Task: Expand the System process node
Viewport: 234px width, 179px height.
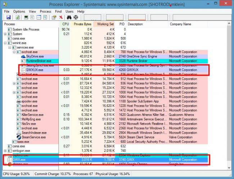Action: coord(5,34)
